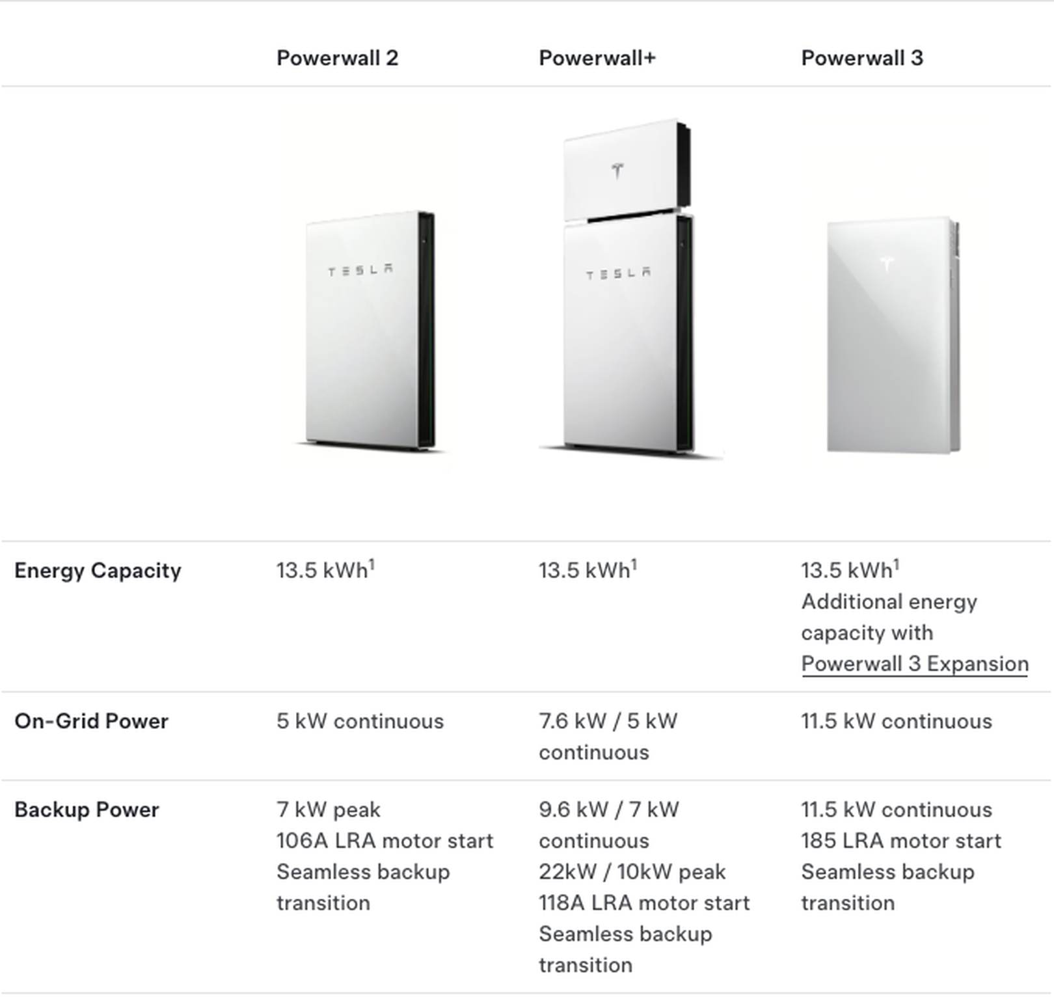Click the Backup Power row label
Screen dimensions: 1054x997
pyautogui.click(x=87, y=810)
